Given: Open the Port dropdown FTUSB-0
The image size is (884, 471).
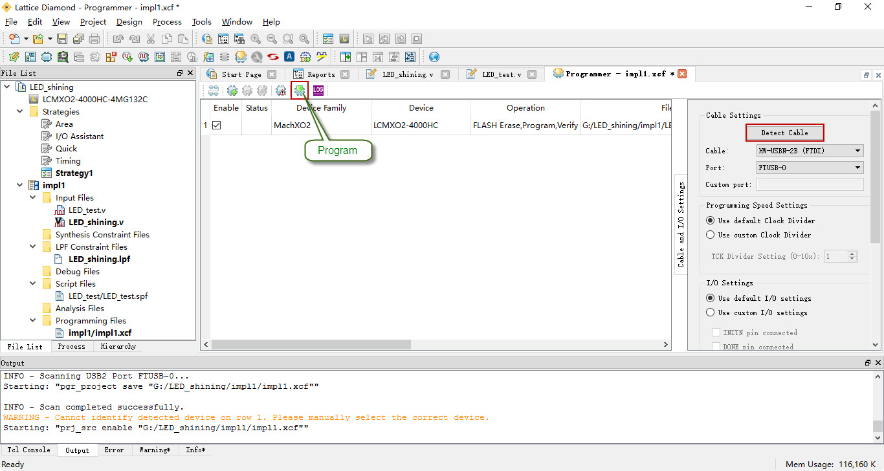Looking at the screenshot, I should (810, 168).
